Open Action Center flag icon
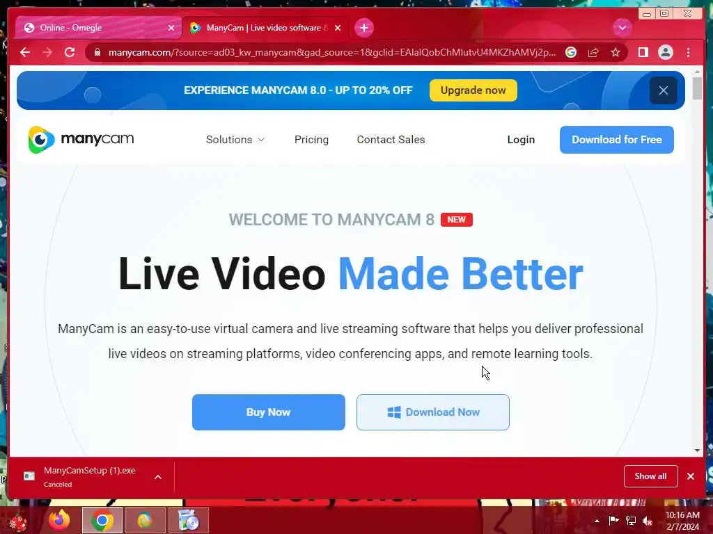The height and width of the screenshot is (534, 713). click(613, 520)
